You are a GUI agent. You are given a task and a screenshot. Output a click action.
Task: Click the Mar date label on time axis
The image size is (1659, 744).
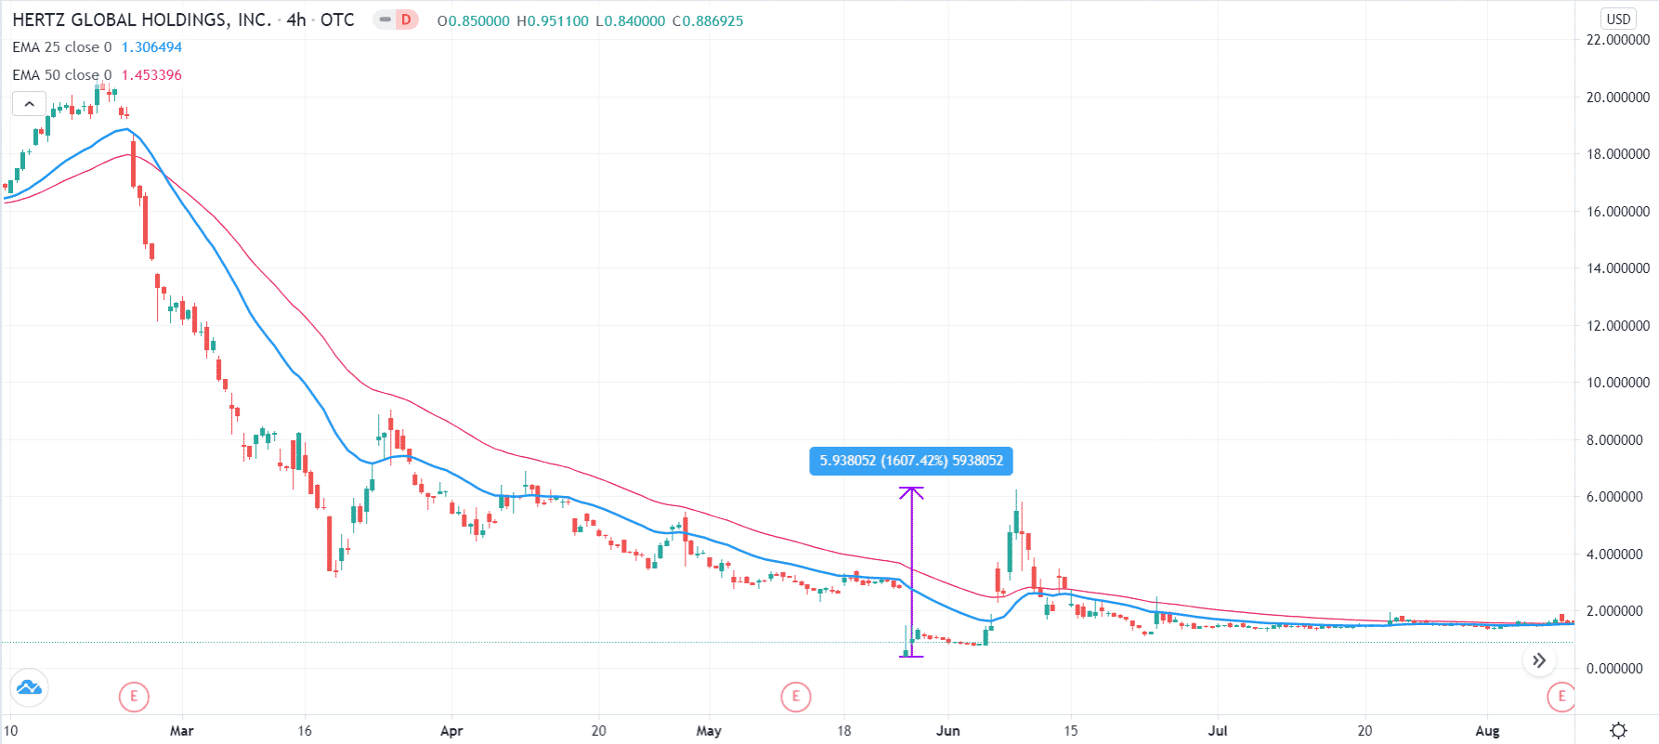click(182, 731)
